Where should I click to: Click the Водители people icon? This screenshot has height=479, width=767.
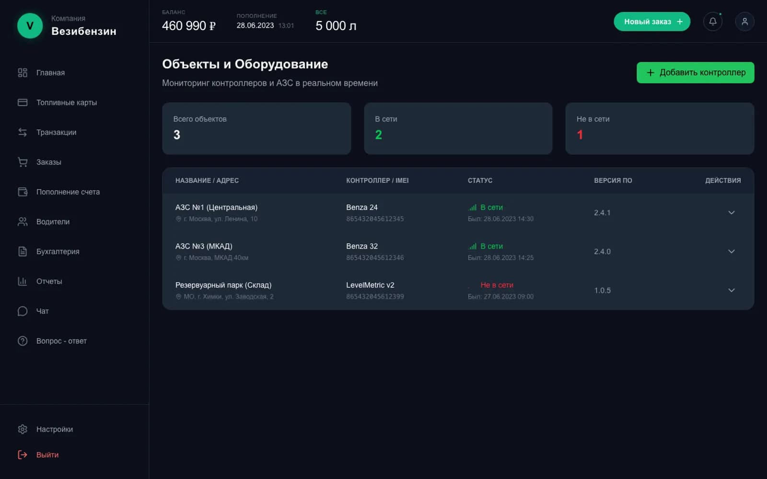click(x=23, y=222)
